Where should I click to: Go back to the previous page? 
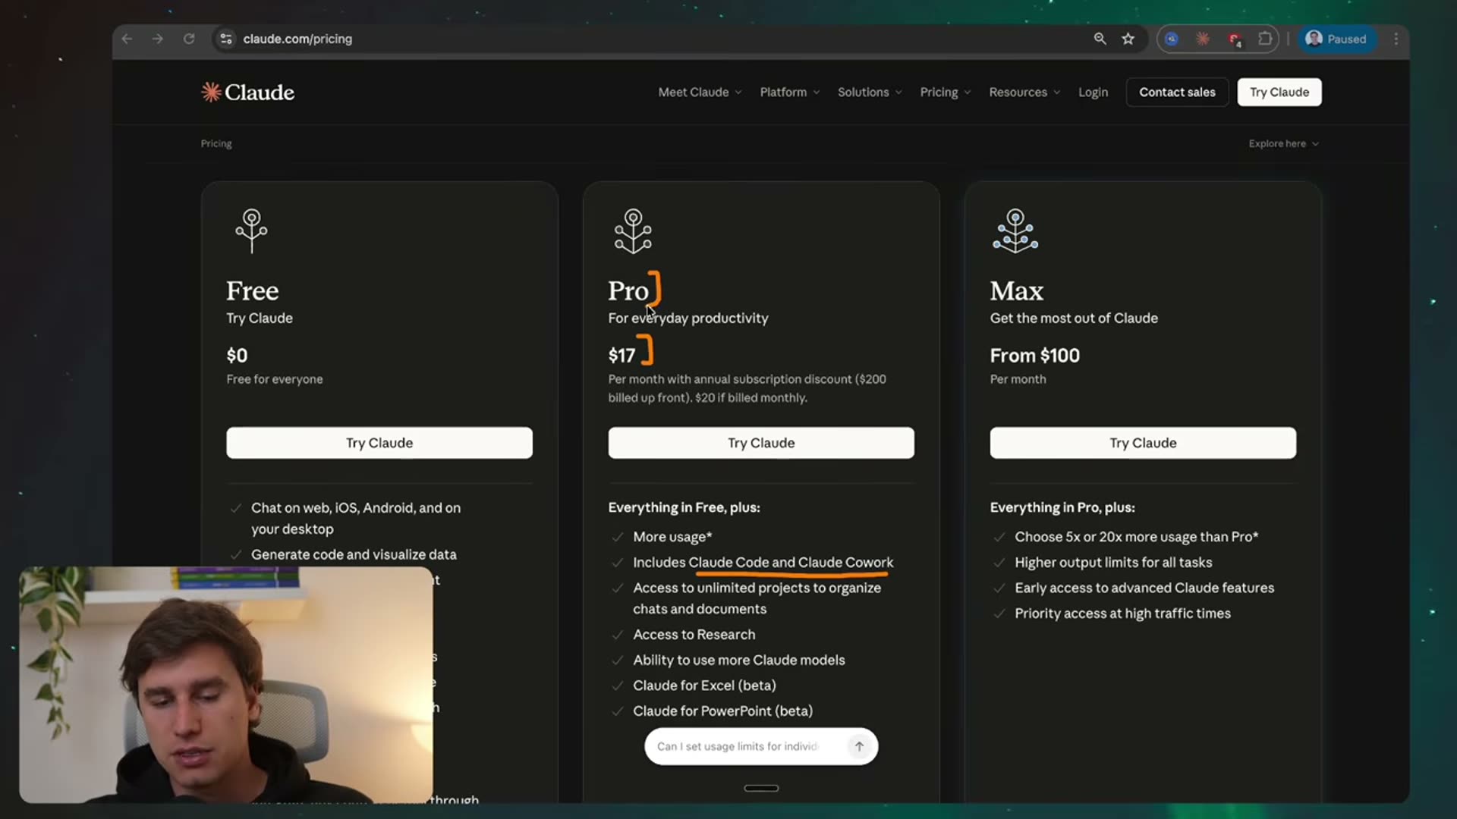coord(127,39)
